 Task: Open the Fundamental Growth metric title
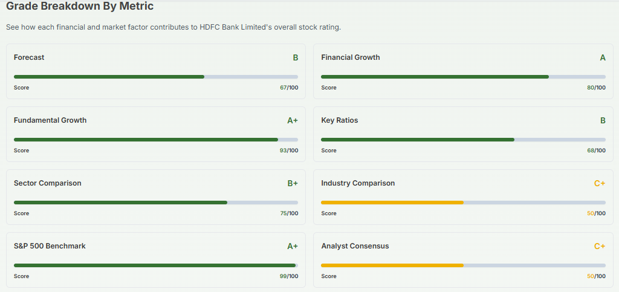coord(50,120)
